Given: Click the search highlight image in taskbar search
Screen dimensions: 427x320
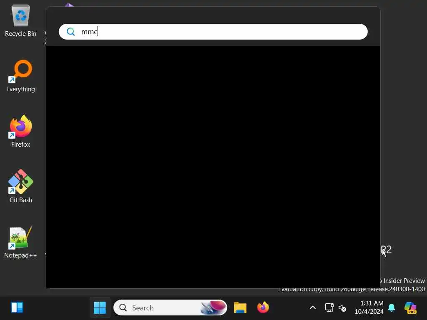Looking at the screenshot, I should pos(213,308).
